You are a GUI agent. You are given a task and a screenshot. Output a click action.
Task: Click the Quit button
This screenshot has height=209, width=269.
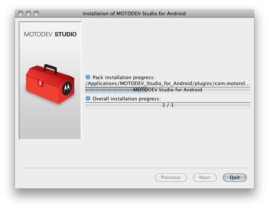(x=235, y=178)
